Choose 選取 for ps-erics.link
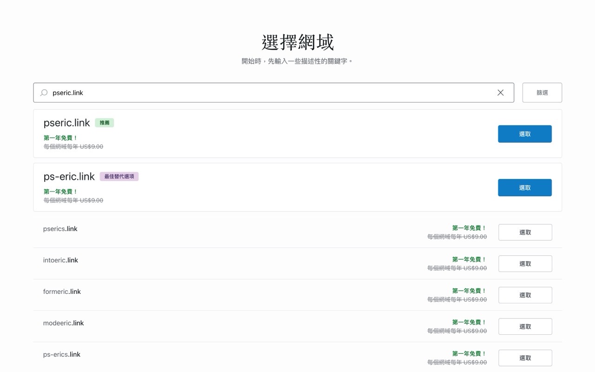 (525, 358)
